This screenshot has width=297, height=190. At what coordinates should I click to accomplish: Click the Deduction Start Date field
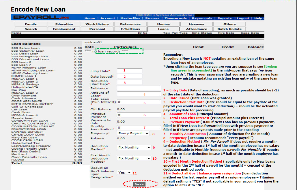(x=130, y=82)
